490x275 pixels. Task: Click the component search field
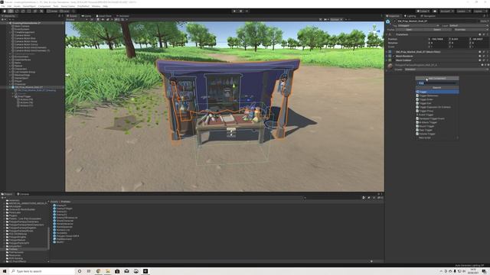437,83
